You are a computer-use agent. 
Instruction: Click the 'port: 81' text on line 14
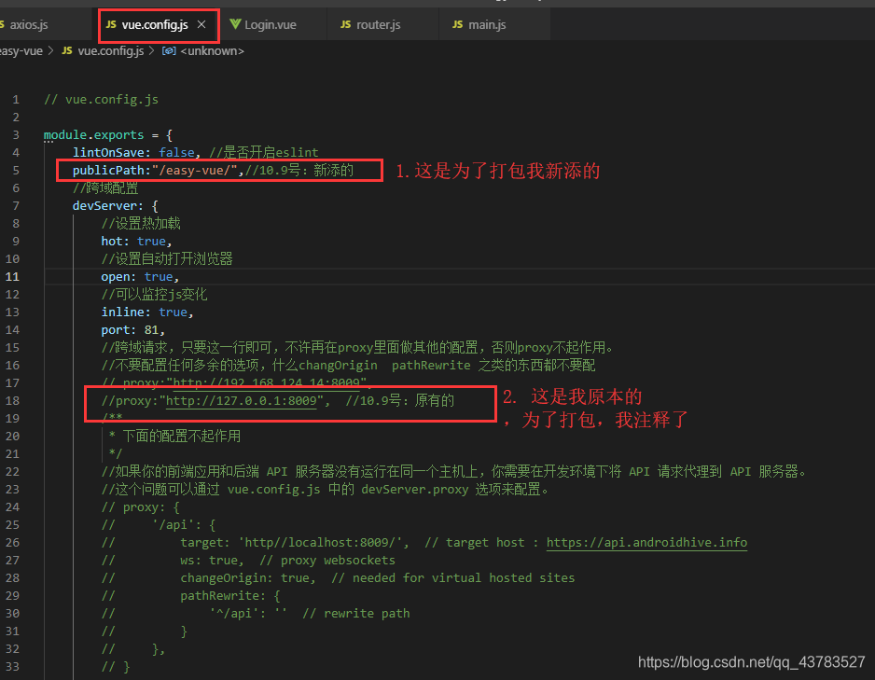[130, 329]
